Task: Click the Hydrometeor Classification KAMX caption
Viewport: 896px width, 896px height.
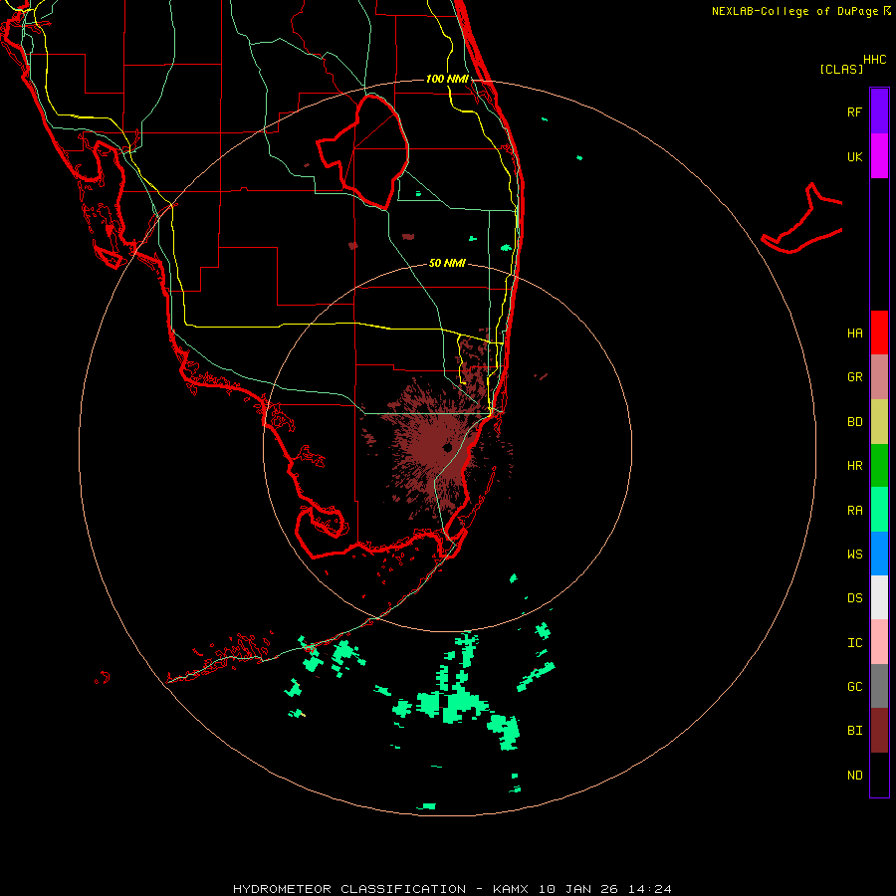Action: click(452, 889)
